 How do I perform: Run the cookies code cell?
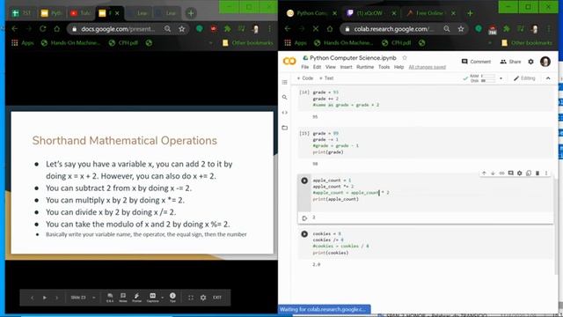coord(304,234)
